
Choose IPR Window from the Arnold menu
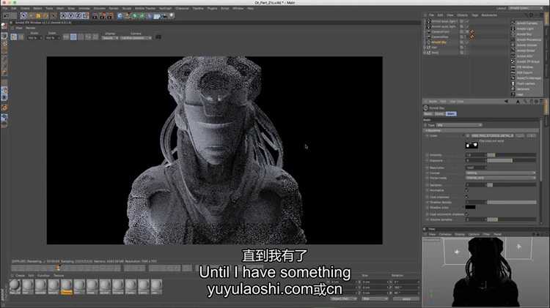[525, 67]
